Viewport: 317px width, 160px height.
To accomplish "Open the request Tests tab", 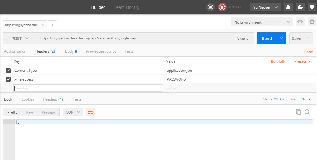I will click(129, 51).
